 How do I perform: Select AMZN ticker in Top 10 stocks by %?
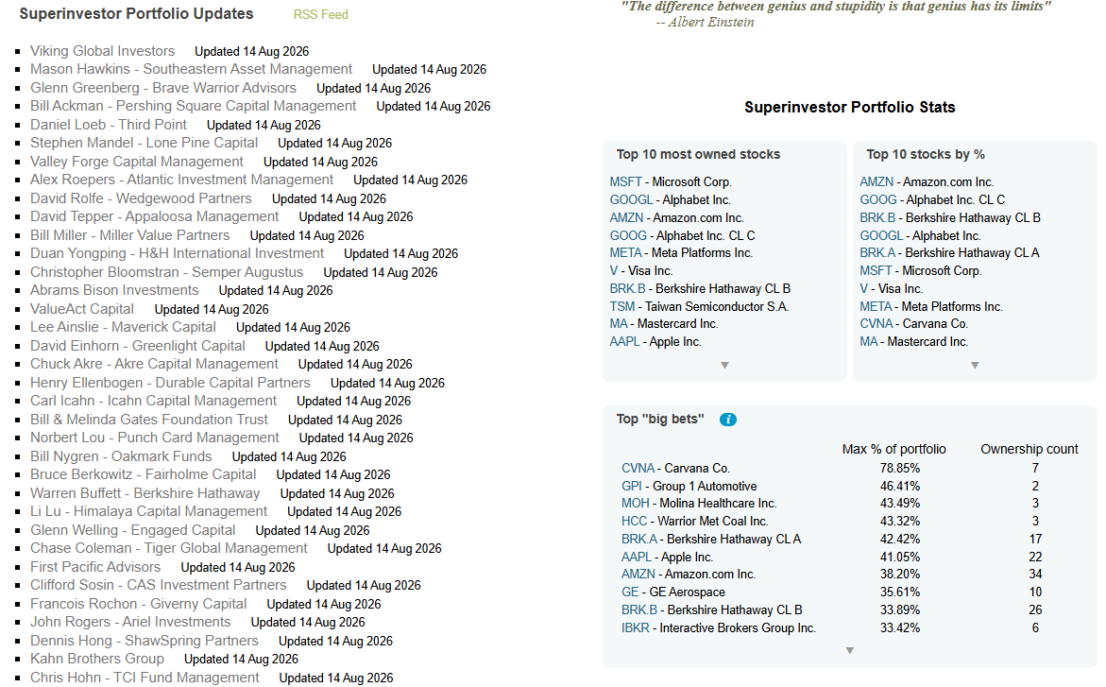tap(876, 182)
